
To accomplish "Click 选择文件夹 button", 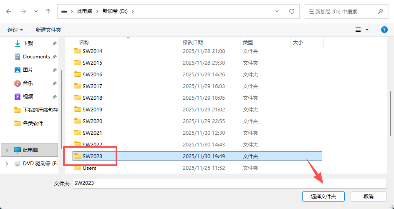I will pos(323,196).
